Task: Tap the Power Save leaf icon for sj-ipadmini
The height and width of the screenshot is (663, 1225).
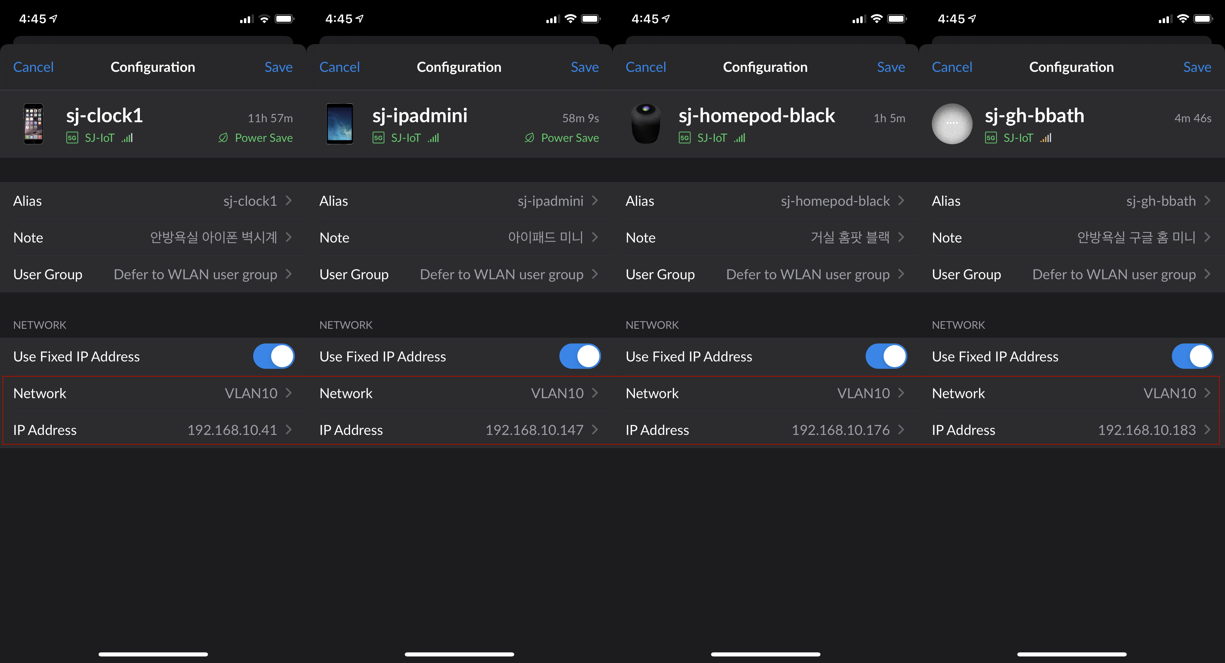Action: (529, 138)
